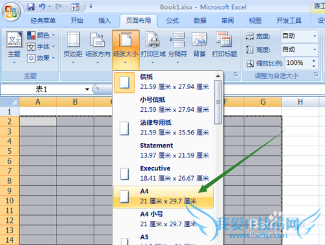The image size is (325, 245).
Task: Click the 打印标题 print titles button
Action: tap(224, 45)
